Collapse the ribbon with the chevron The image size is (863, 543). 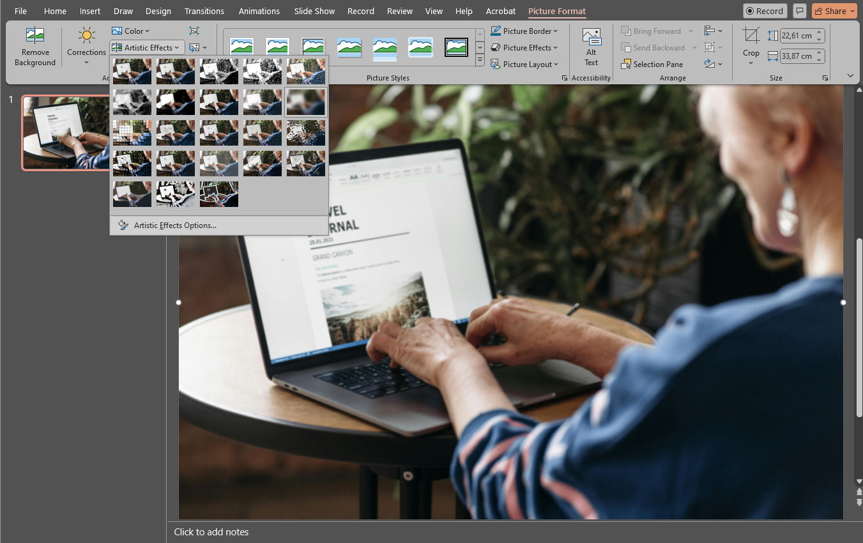(x=850, y=75)
